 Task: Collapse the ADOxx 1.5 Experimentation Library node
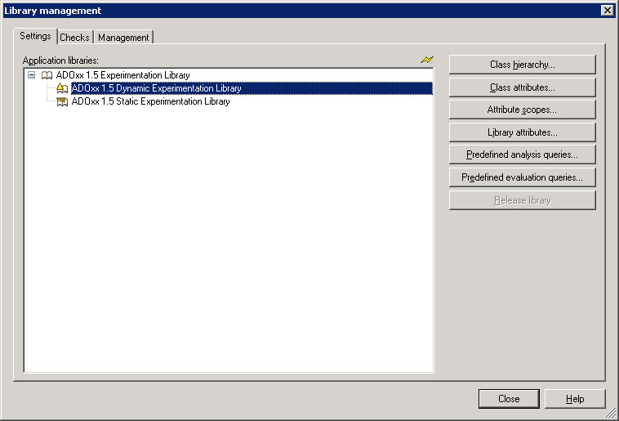tap(31, 75)
